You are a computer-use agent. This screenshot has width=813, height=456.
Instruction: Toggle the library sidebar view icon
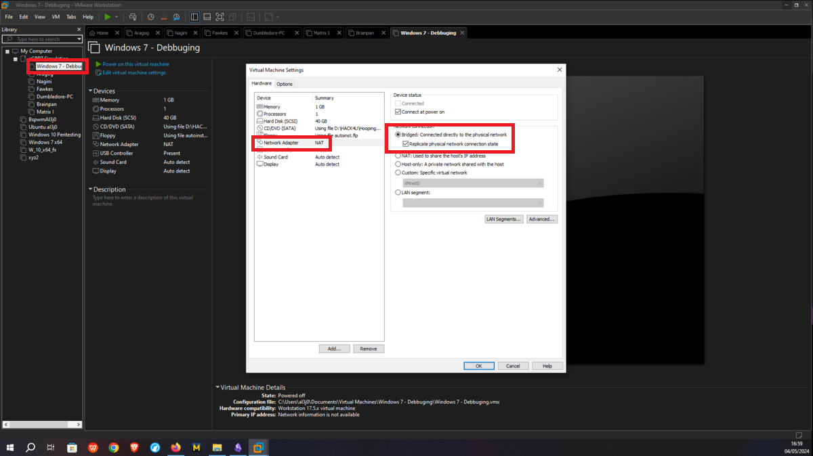194,17
